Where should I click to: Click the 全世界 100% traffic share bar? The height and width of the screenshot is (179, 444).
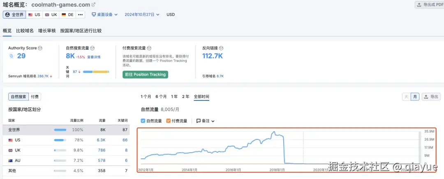(60, 130)
